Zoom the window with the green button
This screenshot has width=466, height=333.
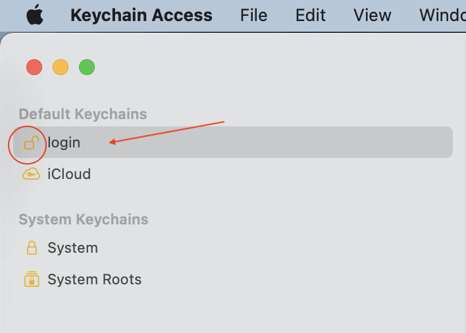pyautogui.click(x=87, y=67)
